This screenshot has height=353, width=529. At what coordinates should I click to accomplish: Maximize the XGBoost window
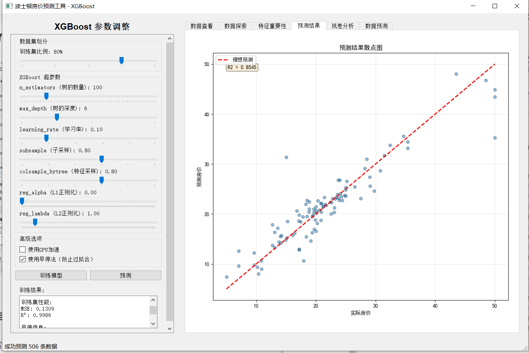(x=495, y=6)
